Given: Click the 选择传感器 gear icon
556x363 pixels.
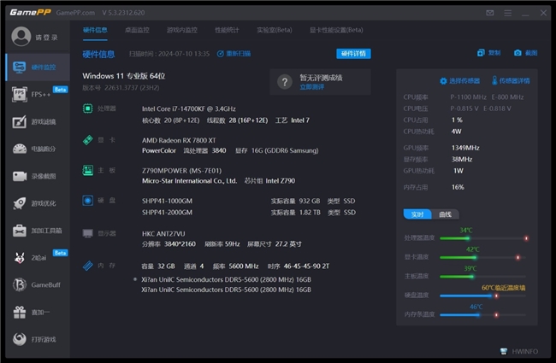Looking at the screenshot, I should tap(443, 81).
